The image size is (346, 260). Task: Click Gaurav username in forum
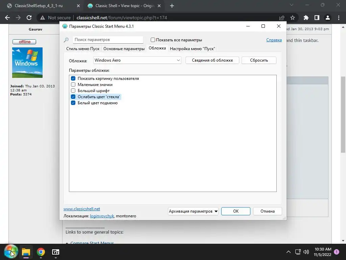click(35, 29)
